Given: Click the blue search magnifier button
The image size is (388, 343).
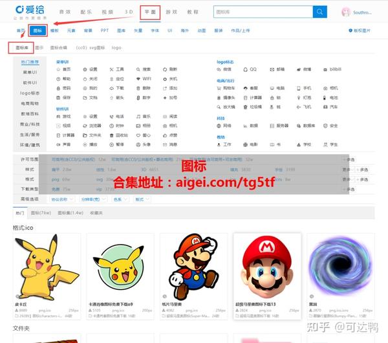Looking at the screenshot, I should [319, 12].
